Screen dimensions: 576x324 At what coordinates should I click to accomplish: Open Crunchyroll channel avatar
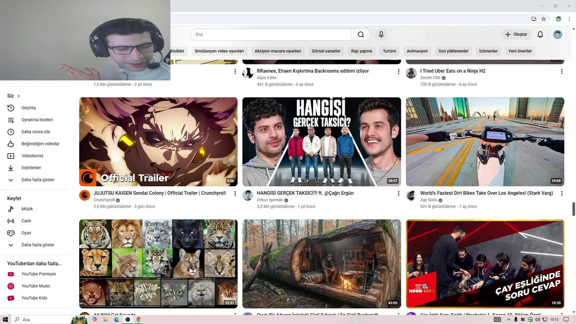(85, 195)
